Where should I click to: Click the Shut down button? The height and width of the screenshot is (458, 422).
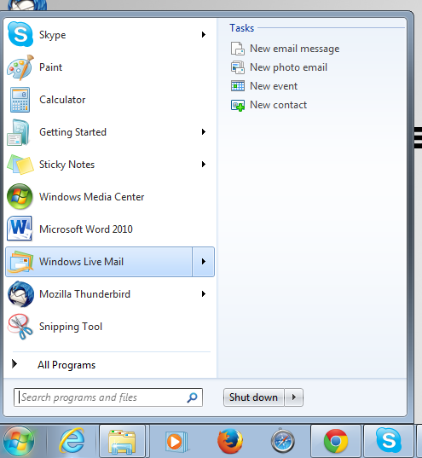(253, 397)
